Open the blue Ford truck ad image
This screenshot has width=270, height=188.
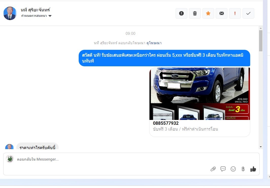[x=199, y=93]
